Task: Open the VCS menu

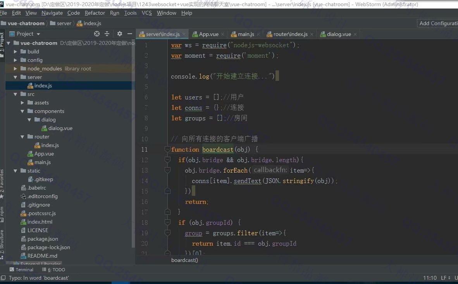Action: 146,13
